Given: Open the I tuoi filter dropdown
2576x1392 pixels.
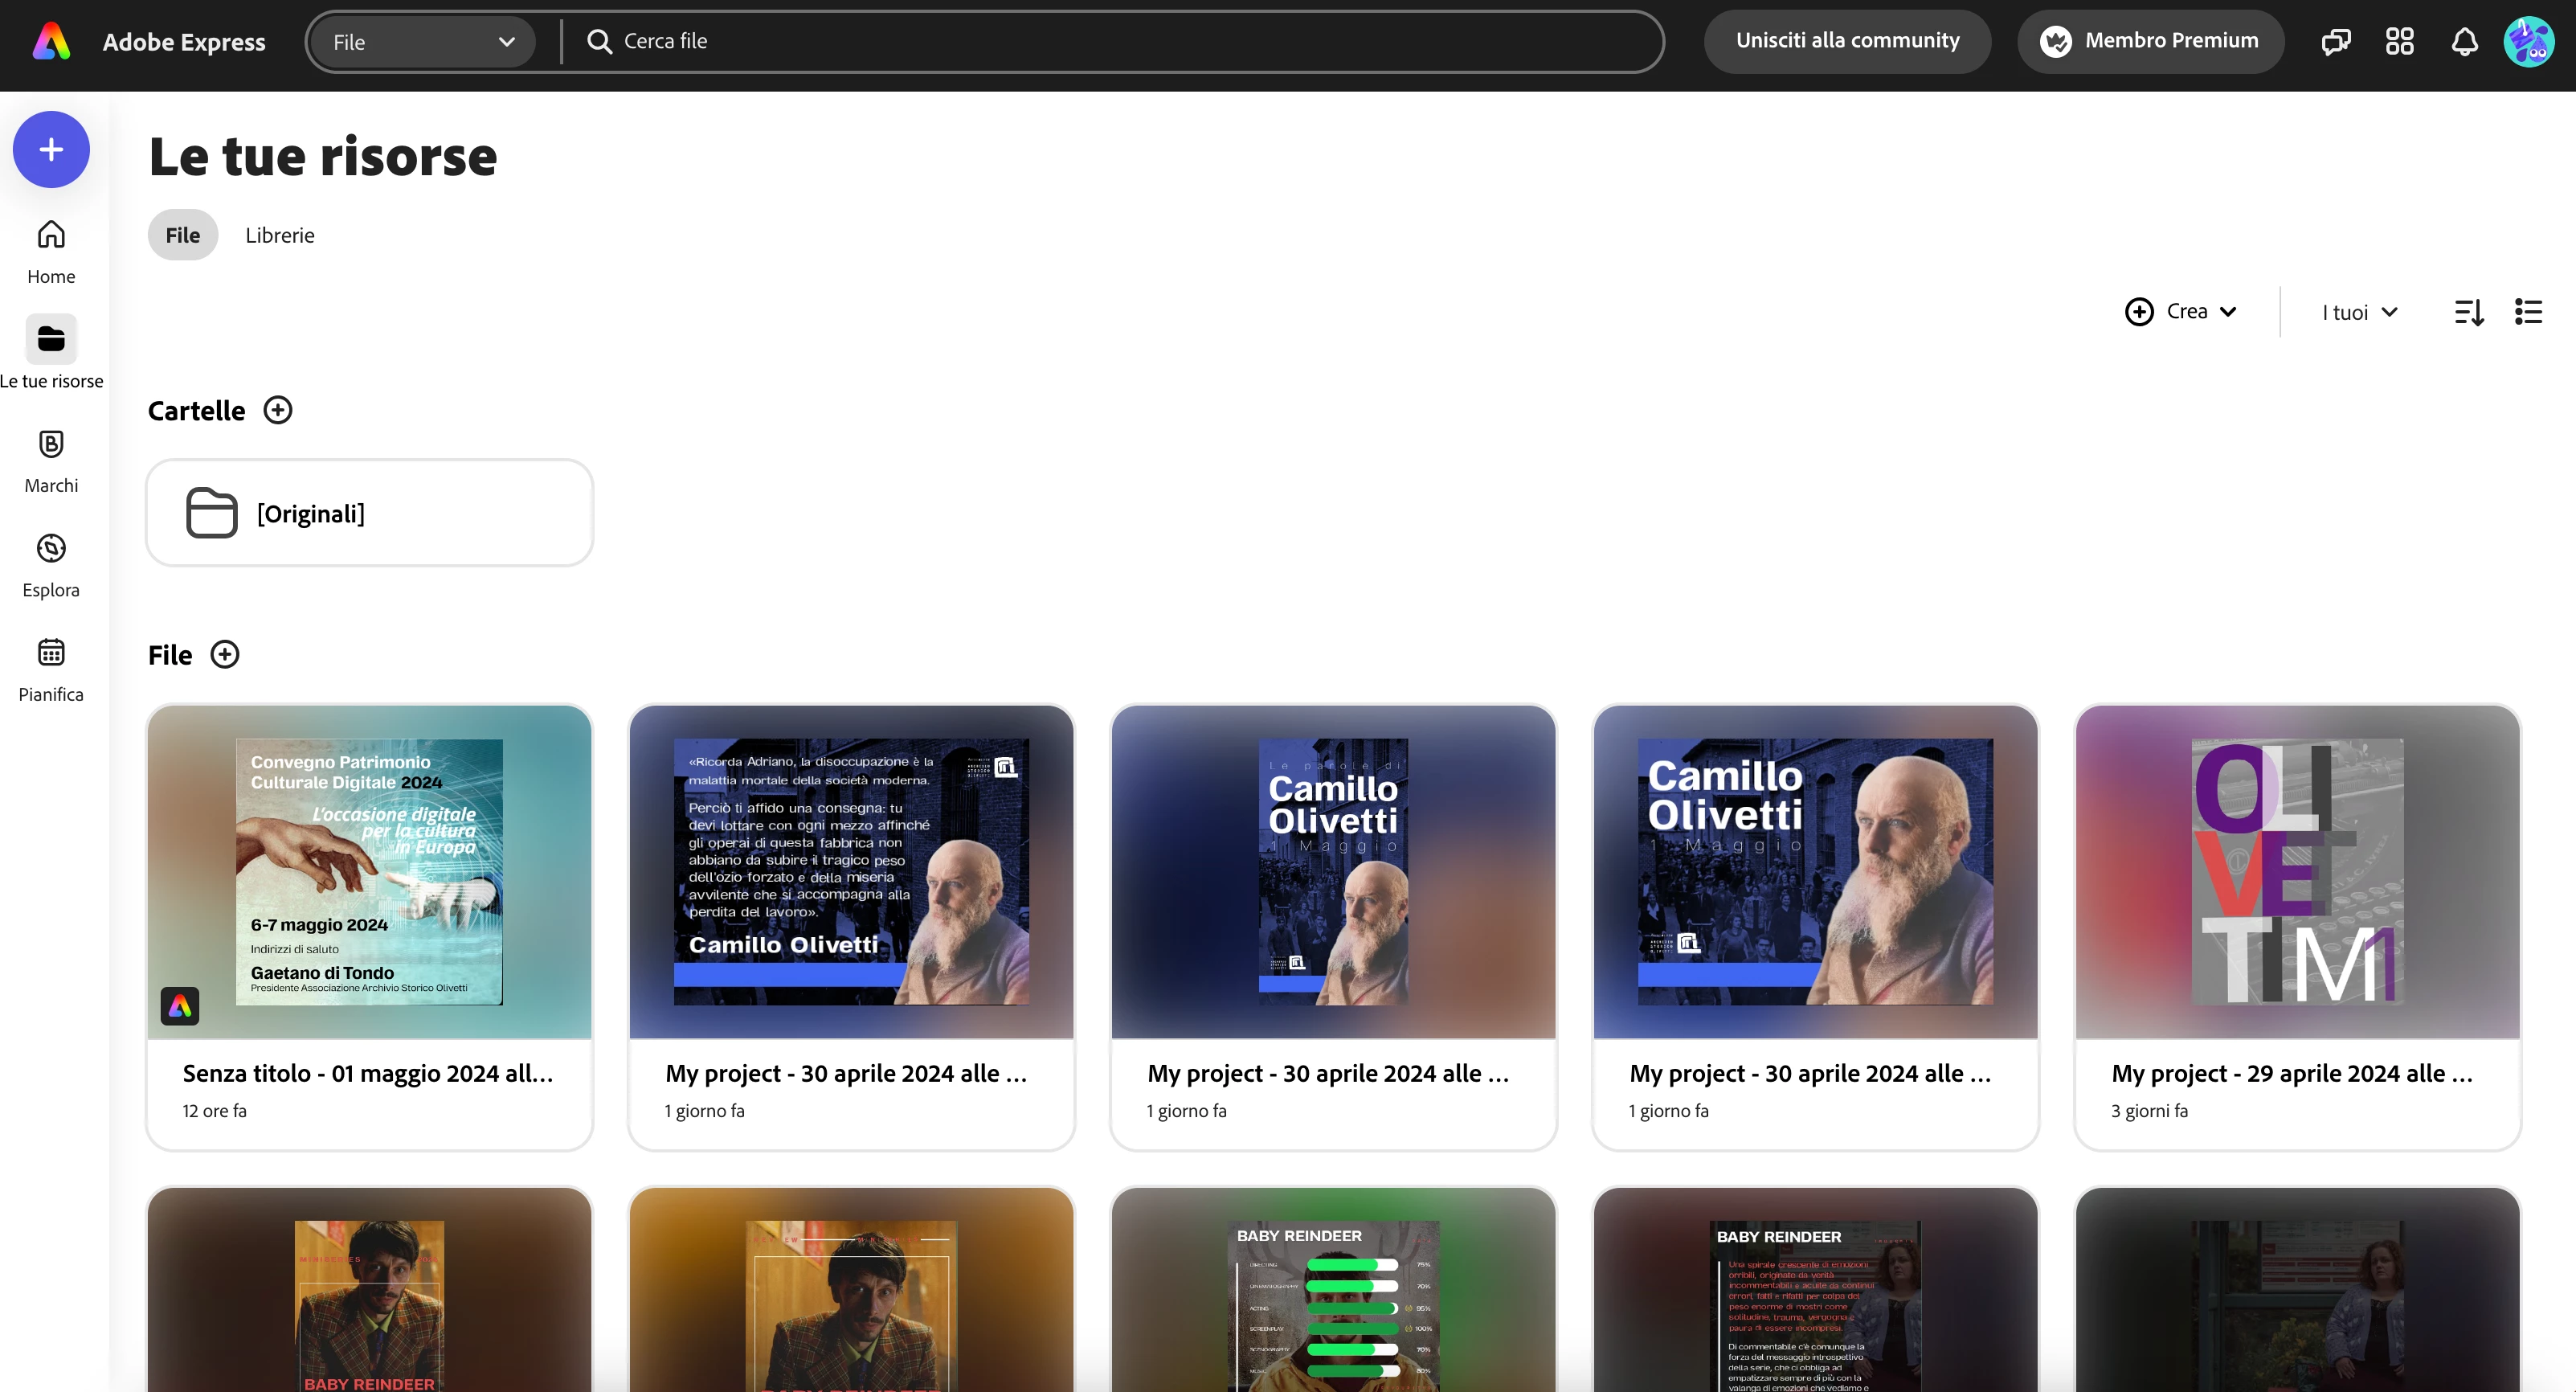Looking at the screenshot, I should (x=2359, y=312).
